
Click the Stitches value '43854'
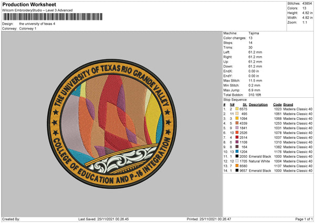[x=307, y=4]
